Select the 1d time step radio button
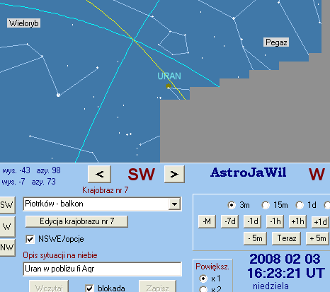This screenshot has width=330, height=292. (x=300, y=205)
